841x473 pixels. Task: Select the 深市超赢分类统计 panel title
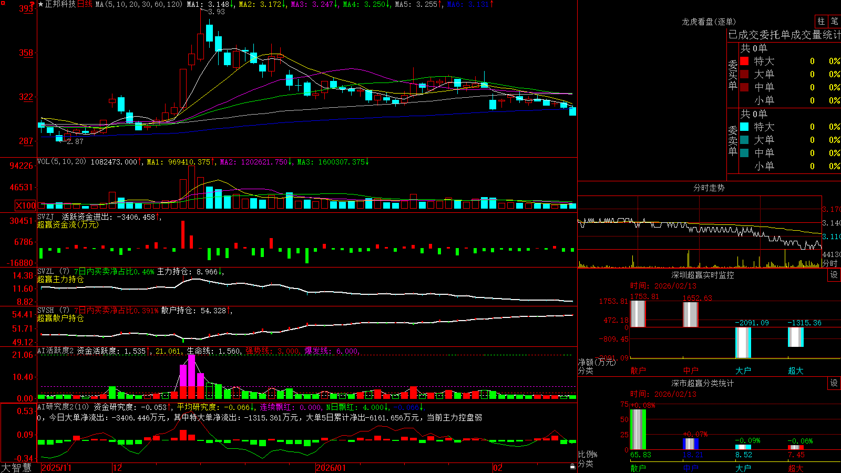pos(703,383)
